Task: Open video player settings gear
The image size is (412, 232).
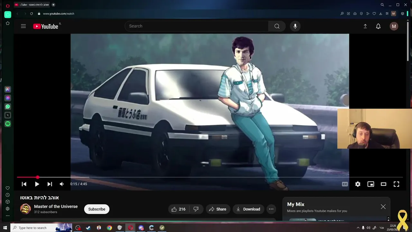Action: (358, 184)
